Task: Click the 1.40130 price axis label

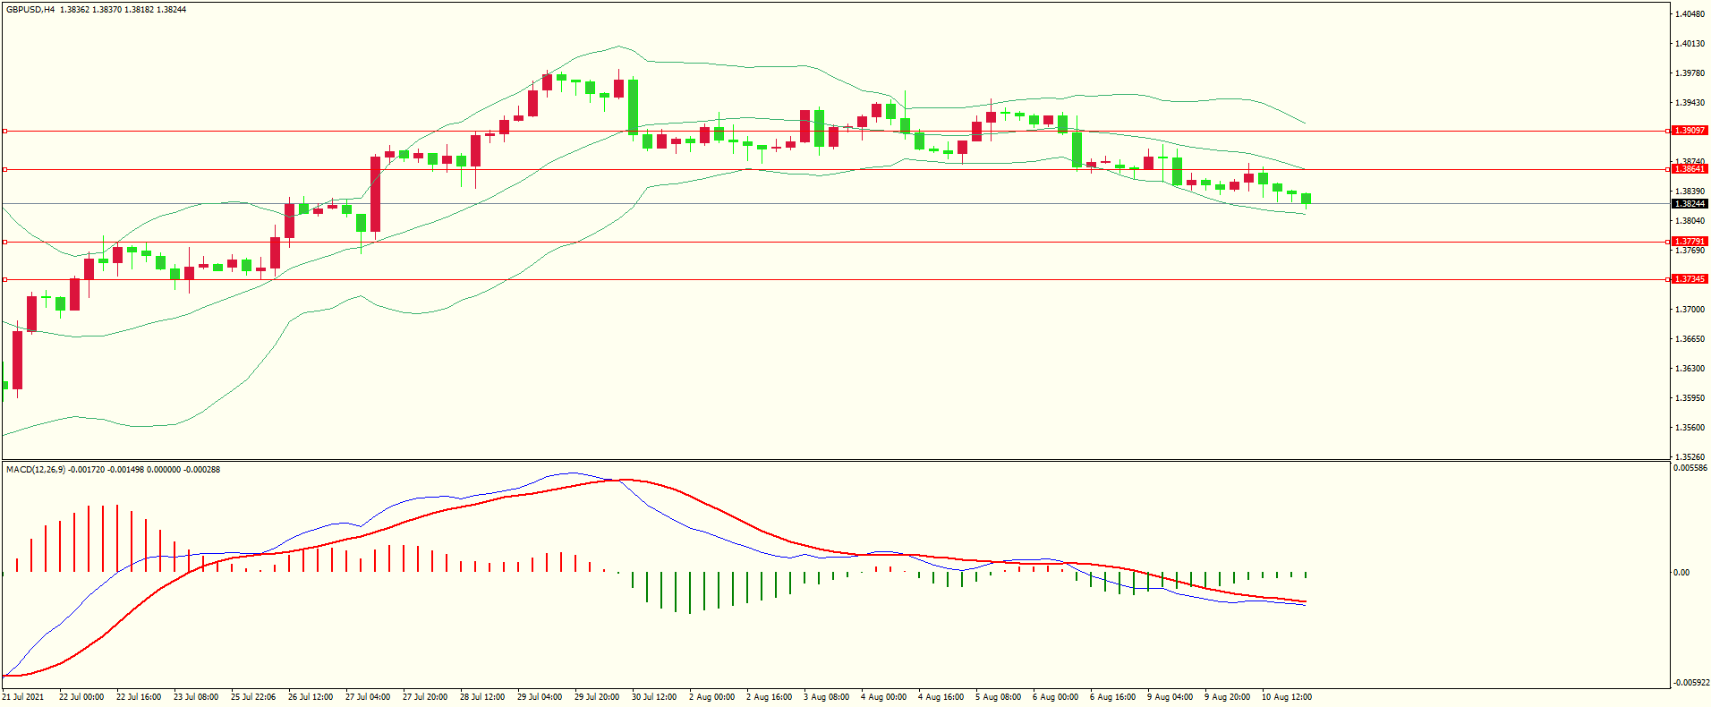Action: pos(1690,44)
